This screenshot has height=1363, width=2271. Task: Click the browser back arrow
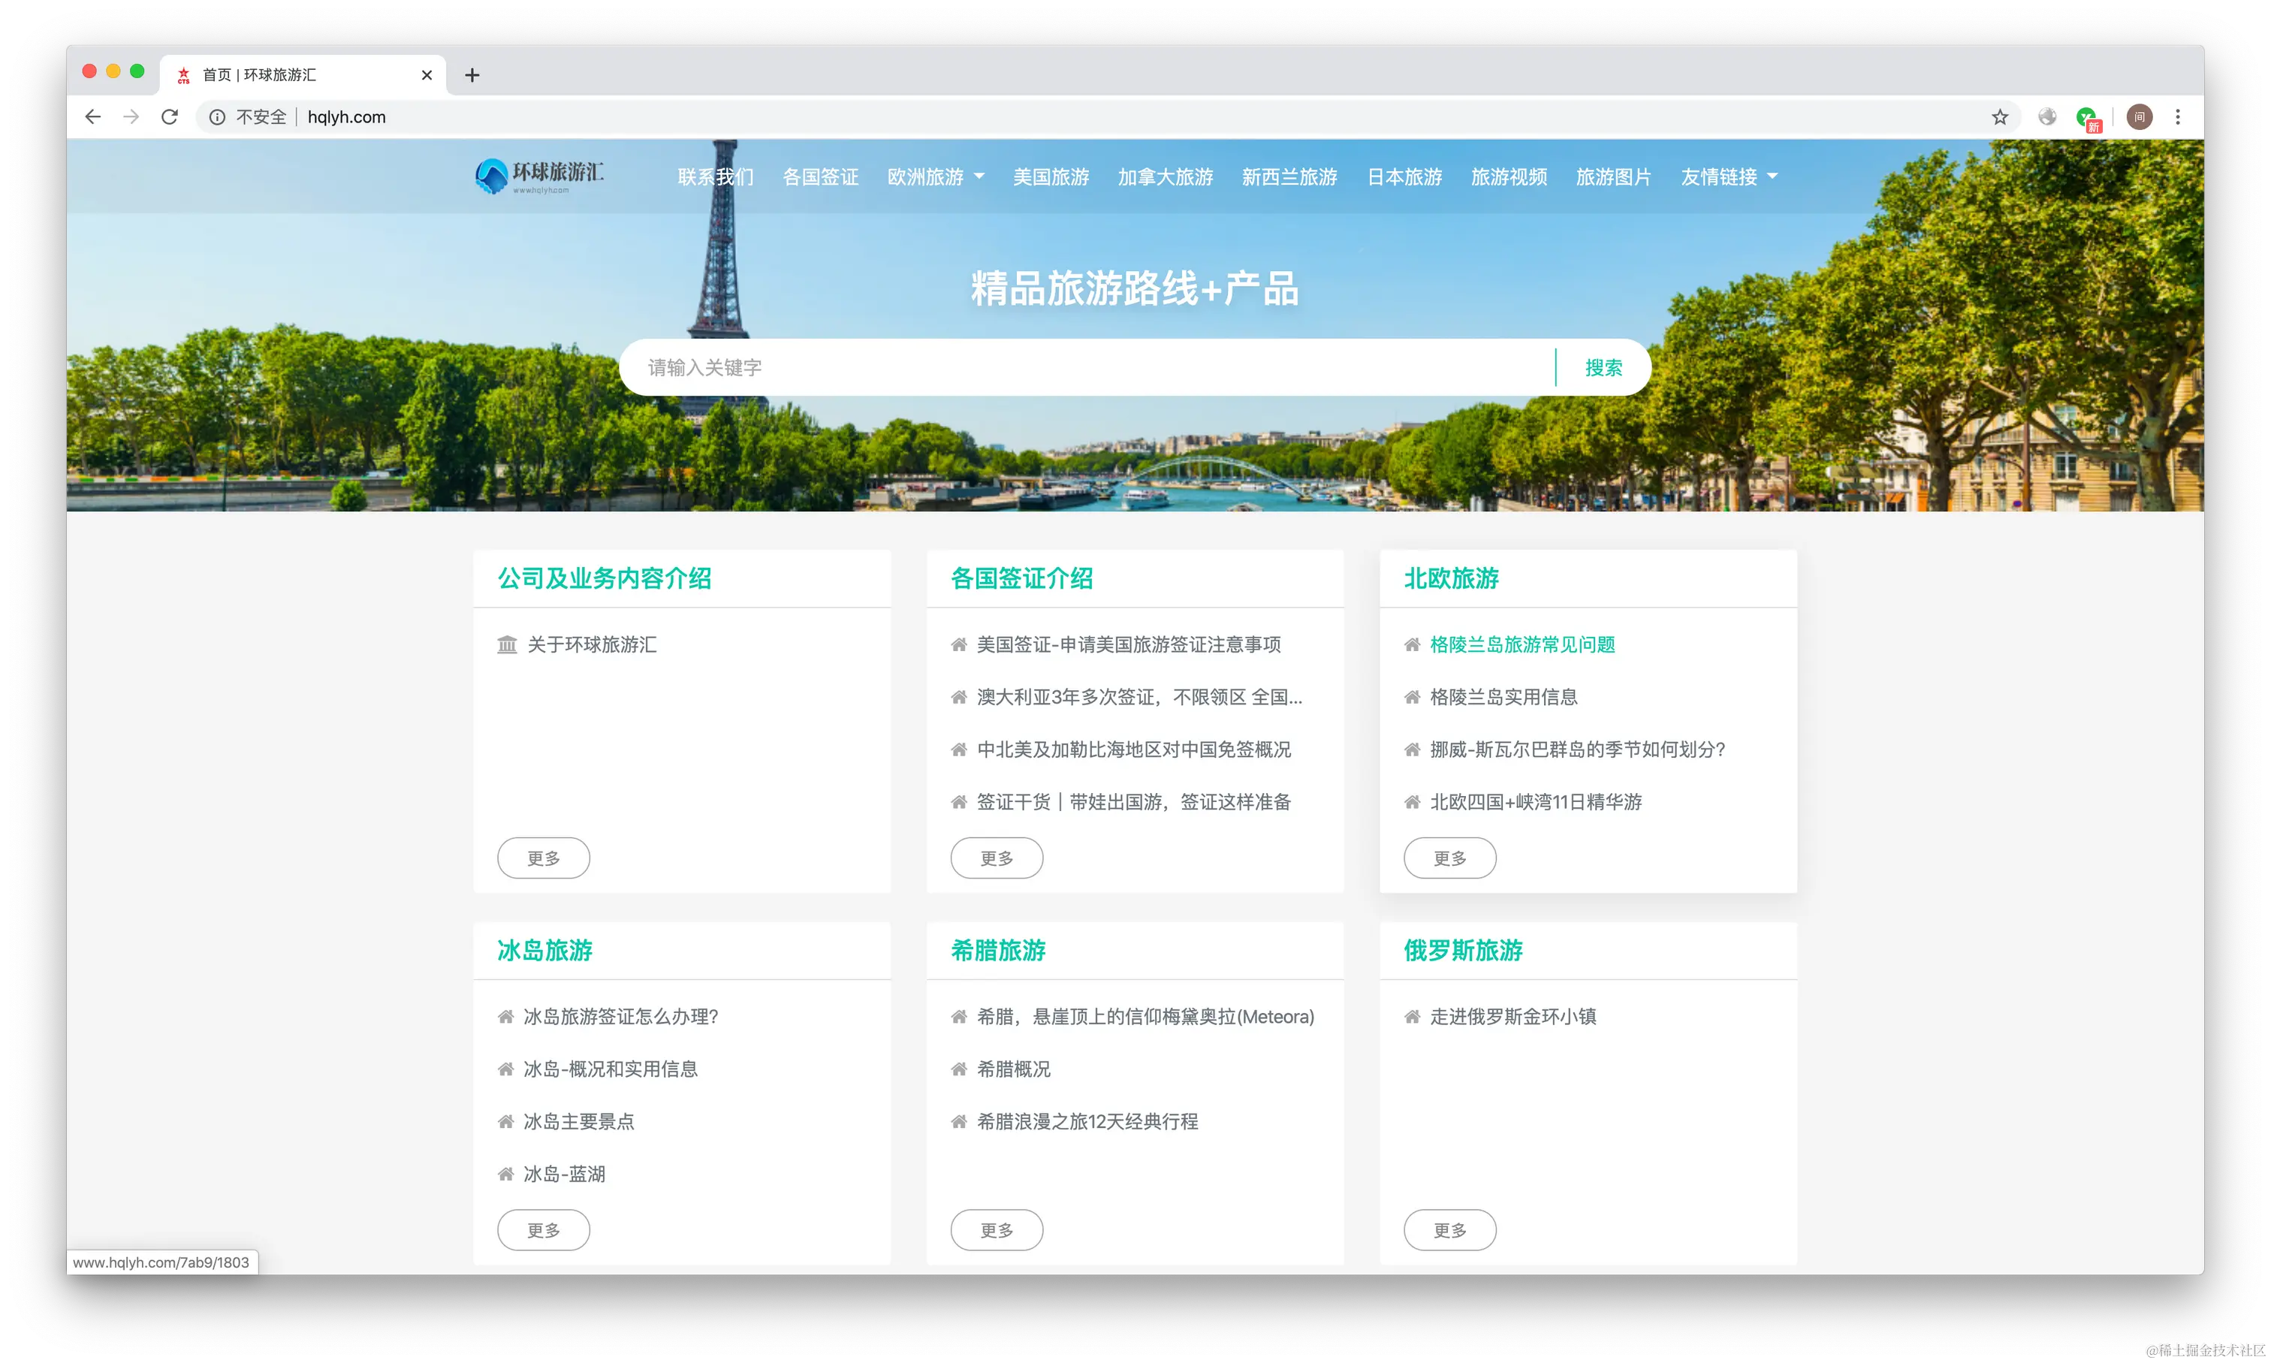(x=93, y=116)
